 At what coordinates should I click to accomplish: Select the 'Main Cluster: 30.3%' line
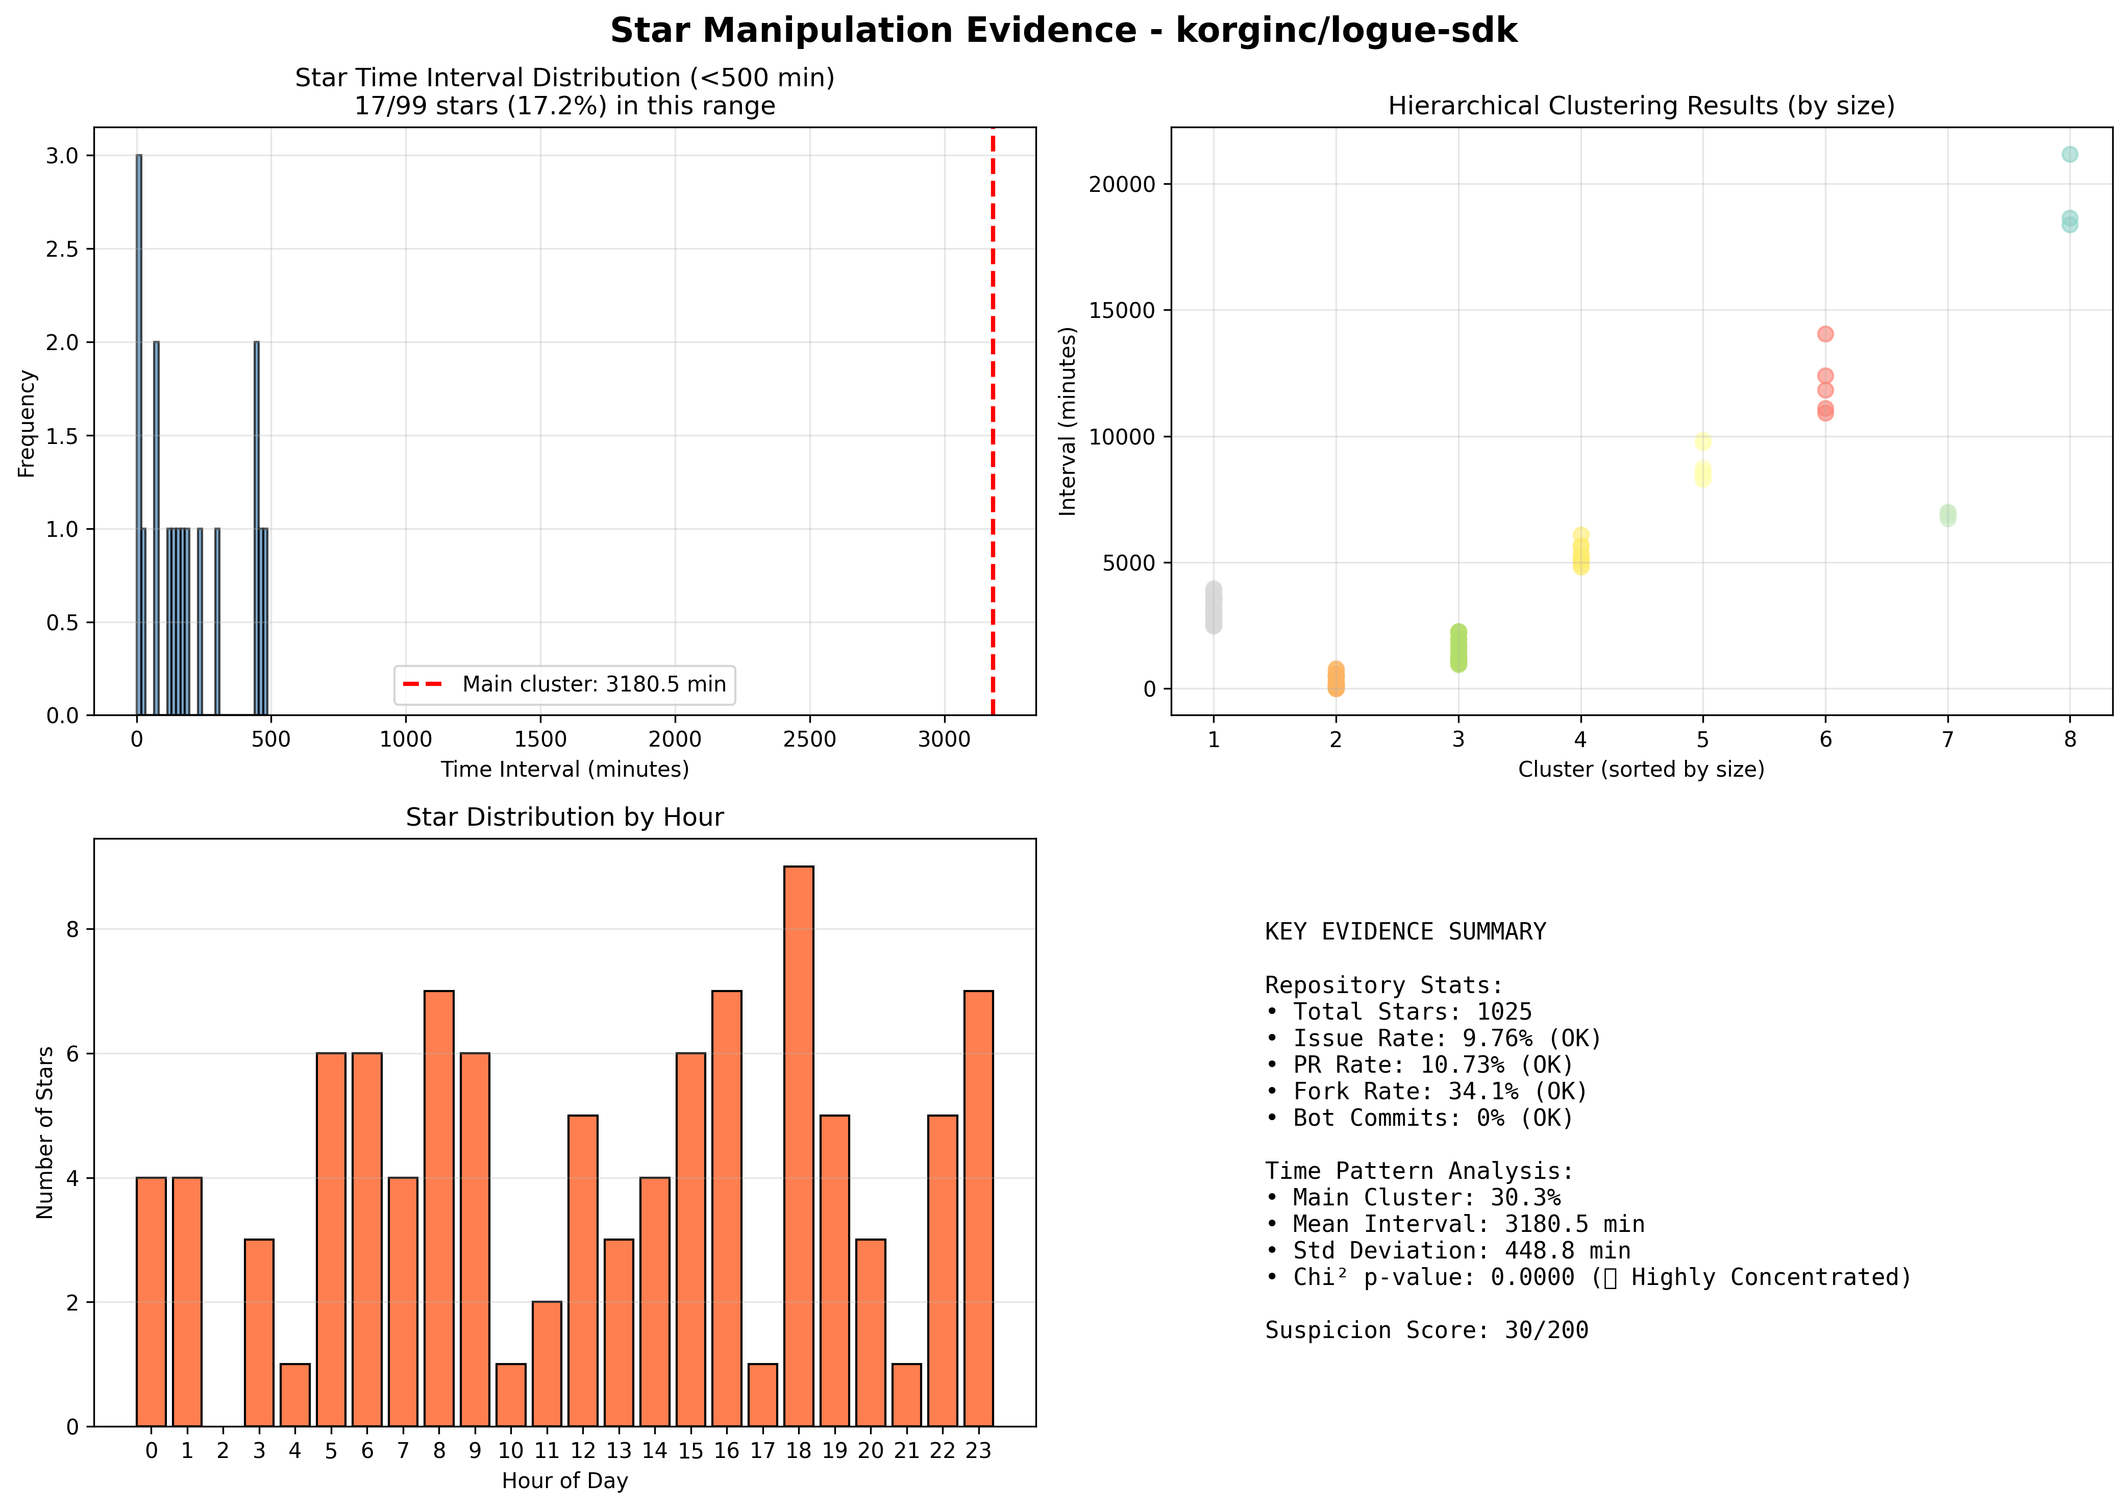(1413, 1198)
